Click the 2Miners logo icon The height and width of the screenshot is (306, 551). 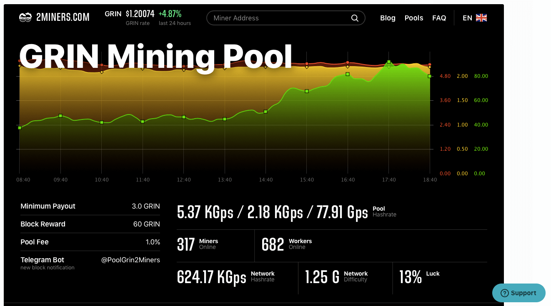click(x=25, y=17)
